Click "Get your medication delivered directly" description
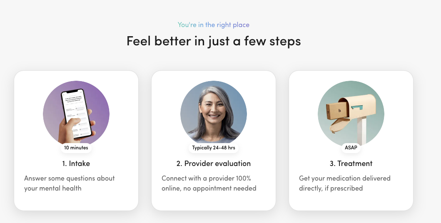Viewport: 441px width, 223px height. point(345,183)
